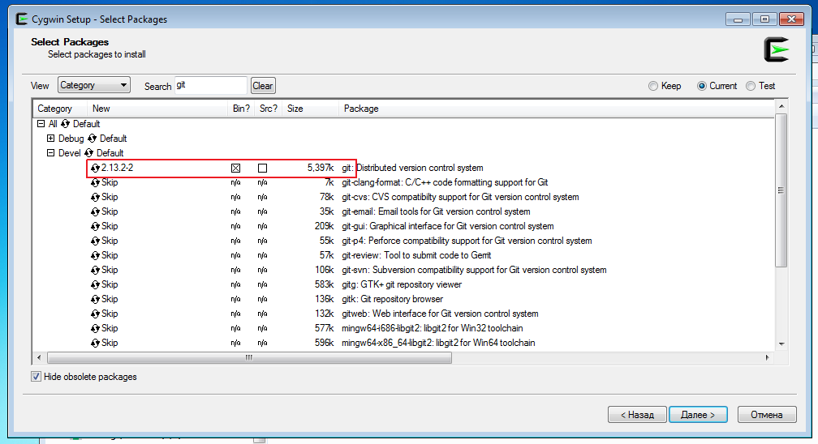Select the git-gui package description text
This screenshot has height=444, width=818.
pyautogui.click(x=448, y=226)
